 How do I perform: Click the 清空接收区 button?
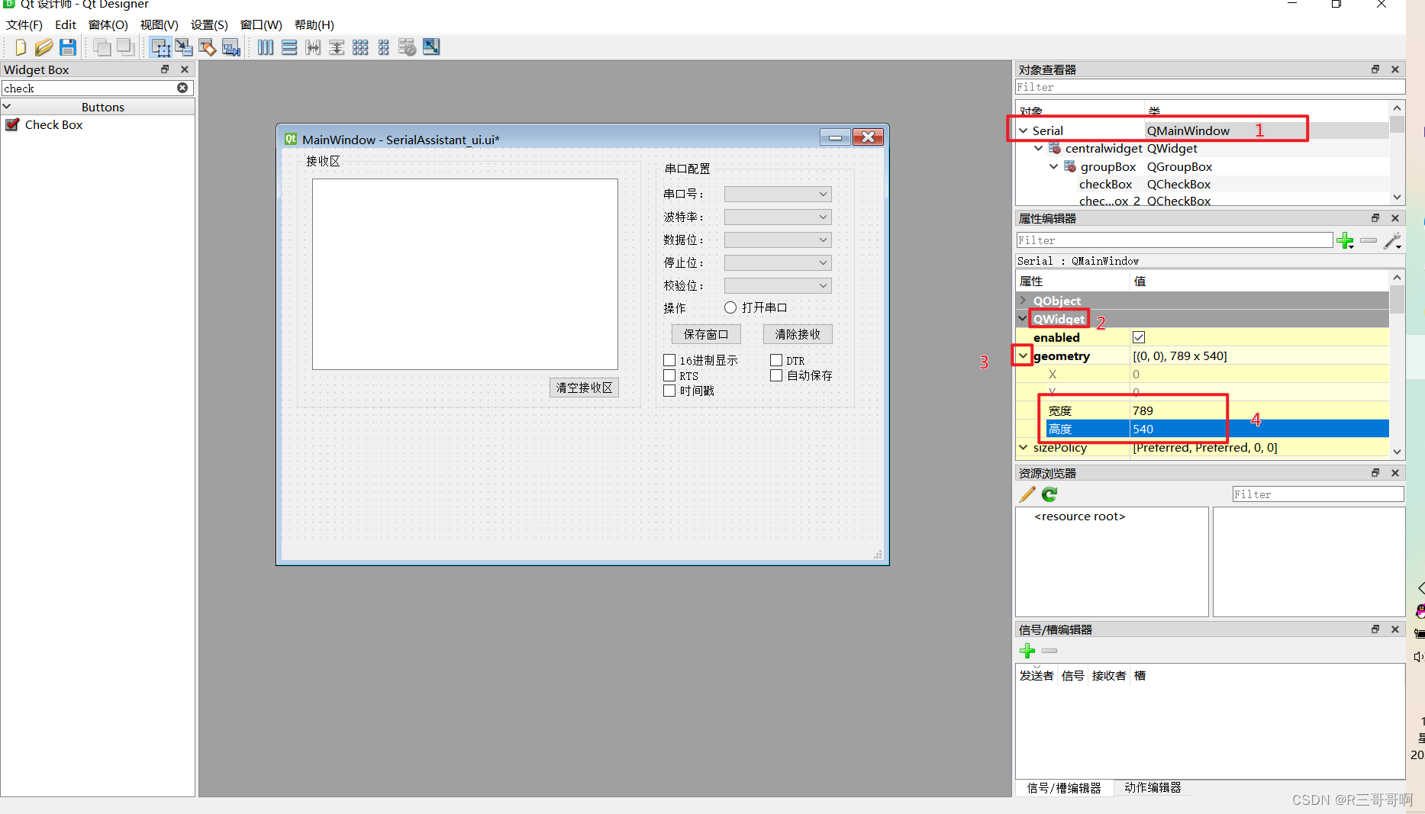[584, 388]
